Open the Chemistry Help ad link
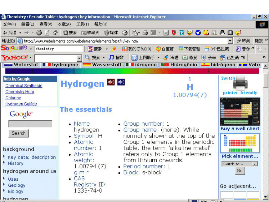Image resolution: width=269 pixels, height=202 pixels. click(x=20, y=92)
